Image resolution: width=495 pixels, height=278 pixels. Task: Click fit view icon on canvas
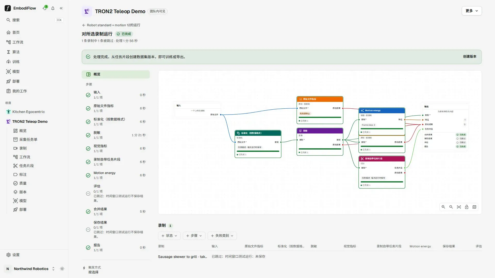pyautogui.click(x=459, y=207)
